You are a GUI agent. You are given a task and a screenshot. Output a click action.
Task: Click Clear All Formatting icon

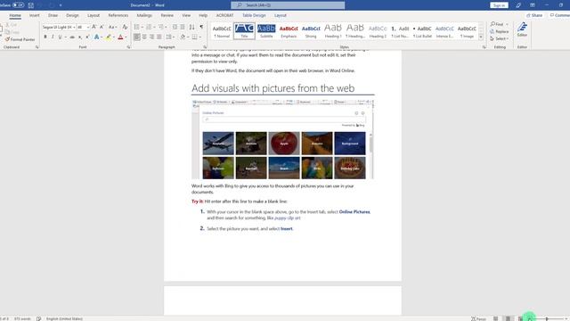point(125,27)
